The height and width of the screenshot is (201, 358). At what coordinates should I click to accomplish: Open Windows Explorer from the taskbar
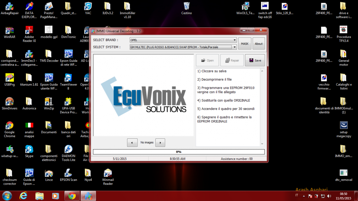39,196
